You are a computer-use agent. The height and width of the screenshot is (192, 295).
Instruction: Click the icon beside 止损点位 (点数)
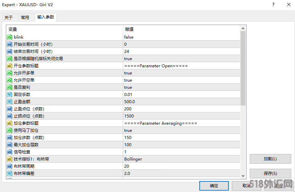[x=10, y=116]
